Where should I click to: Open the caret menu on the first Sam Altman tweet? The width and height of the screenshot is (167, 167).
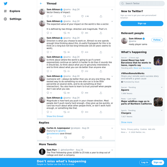pos(112,10)
